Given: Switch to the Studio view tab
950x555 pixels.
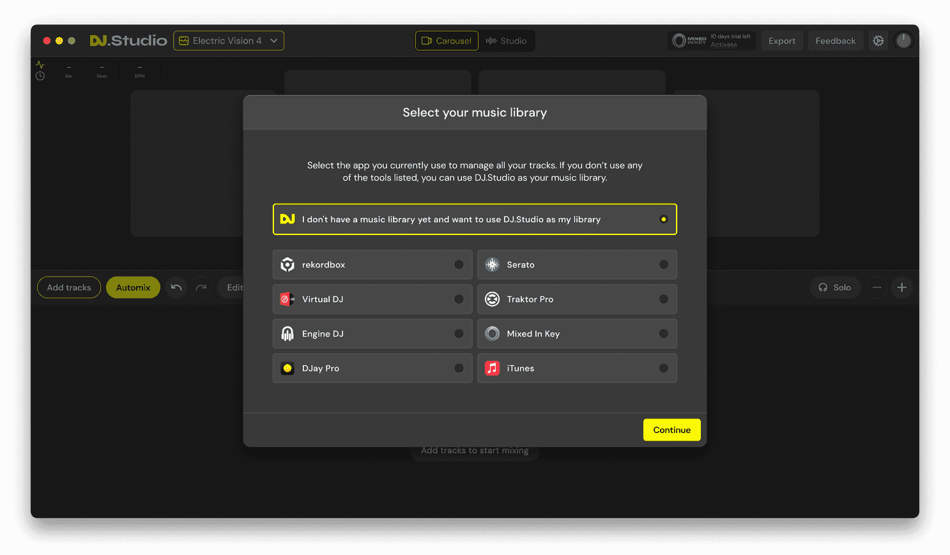Looking at the screenshot, I should [x=507, y=40].
